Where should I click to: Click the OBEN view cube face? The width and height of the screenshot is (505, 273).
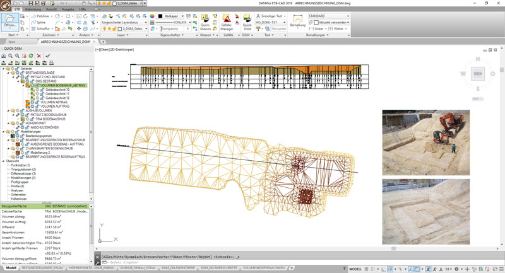pos(478,74)
